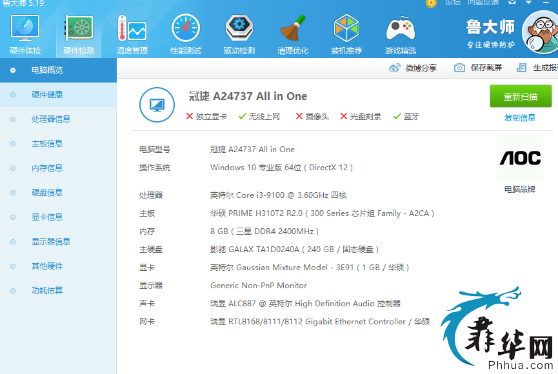
Task: Click the 处理器 row label
Action: 151,195
